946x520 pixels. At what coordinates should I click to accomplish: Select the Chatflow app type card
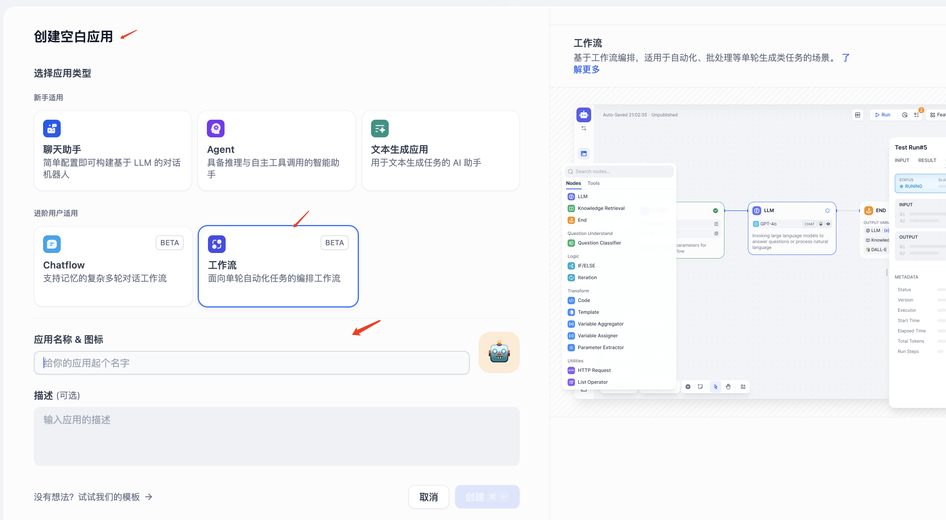pos(113,266)
